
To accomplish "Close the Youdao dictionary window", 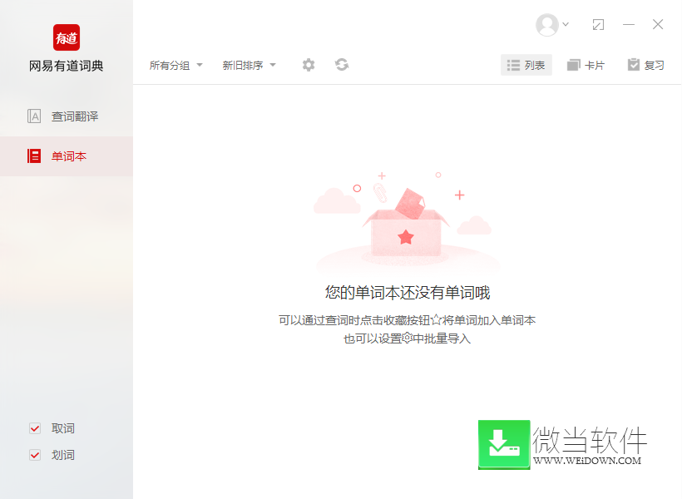I will (x=658, y=25).
